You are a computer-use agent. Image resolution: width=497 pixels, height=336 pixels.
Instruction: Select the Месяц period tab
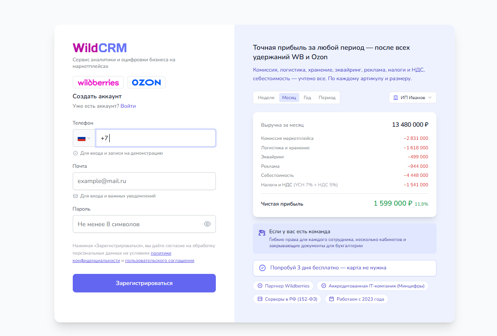[x=289, y=97]
